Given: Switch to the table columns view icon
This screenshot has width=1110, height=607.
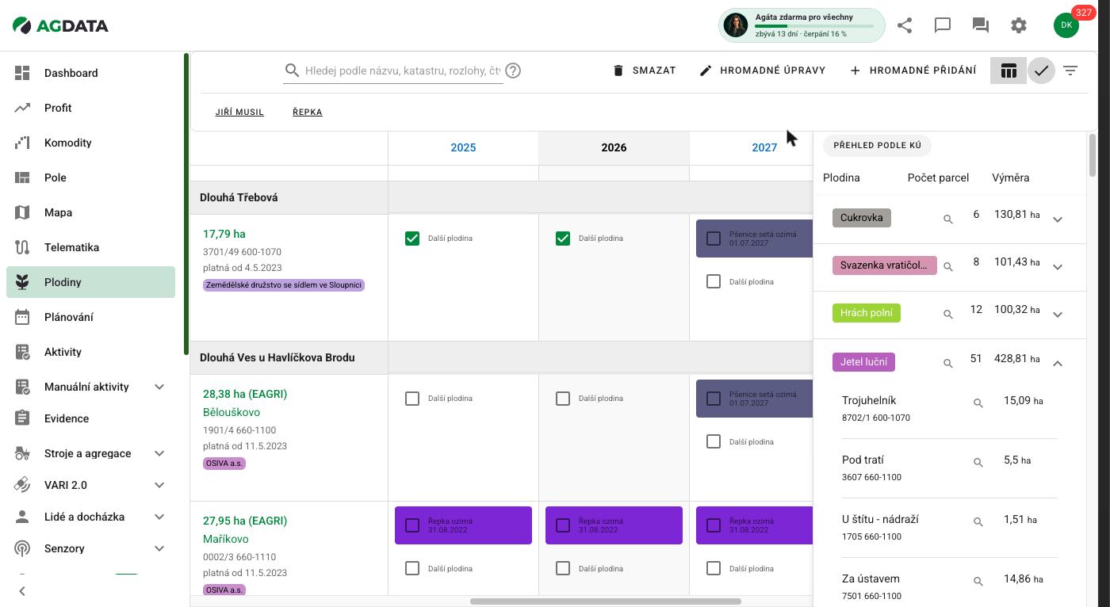Looking at the screenshot, I should (x=1009, y=71).
